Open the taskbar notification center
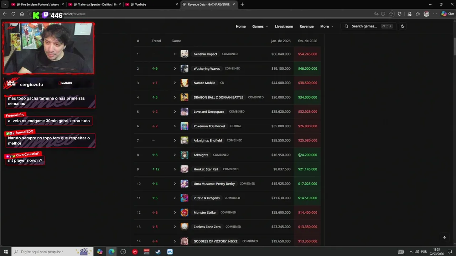The image size is (456, 256). click(450, 252)
